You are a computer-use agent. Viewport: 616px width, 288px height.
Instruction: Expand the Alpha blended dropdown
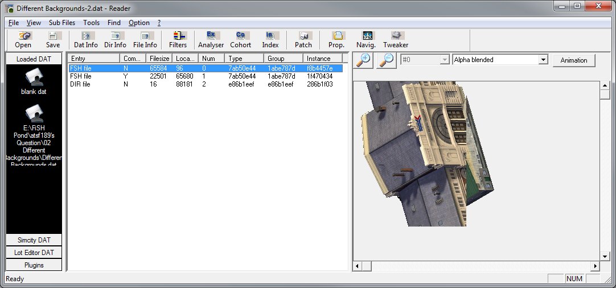543,60
